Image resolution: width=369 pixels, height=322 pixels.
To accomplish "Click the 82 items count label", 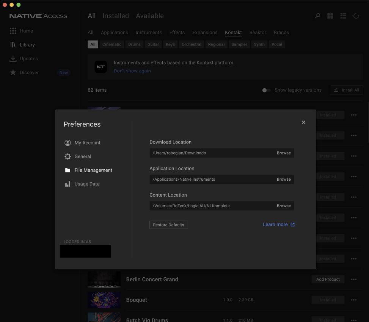I will [x=97, y=90].
